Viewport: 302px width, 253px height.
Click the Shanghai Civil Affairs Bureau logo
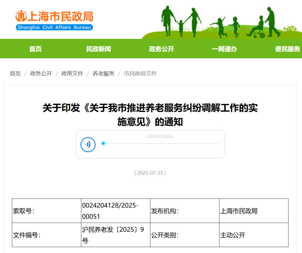(54, 20)
